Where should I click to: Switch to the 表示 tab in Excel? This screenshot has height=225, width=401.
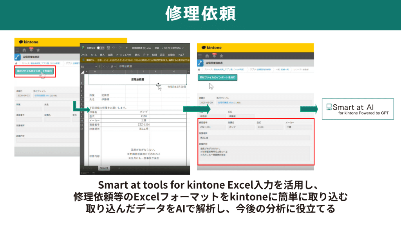pos(162,55)
